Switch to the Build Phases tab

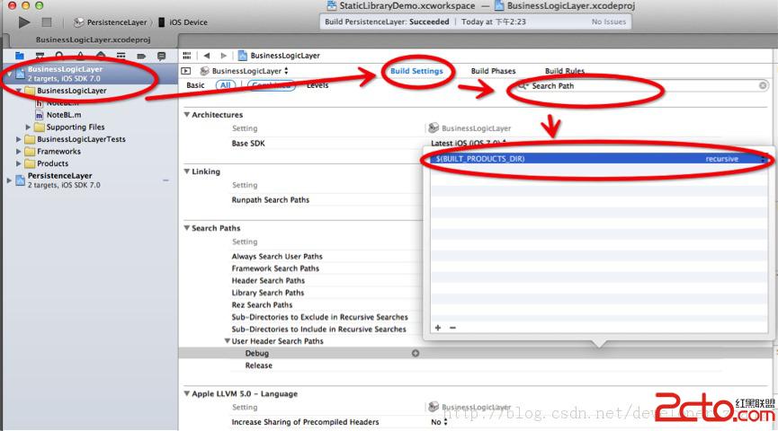tap(493, 71)
